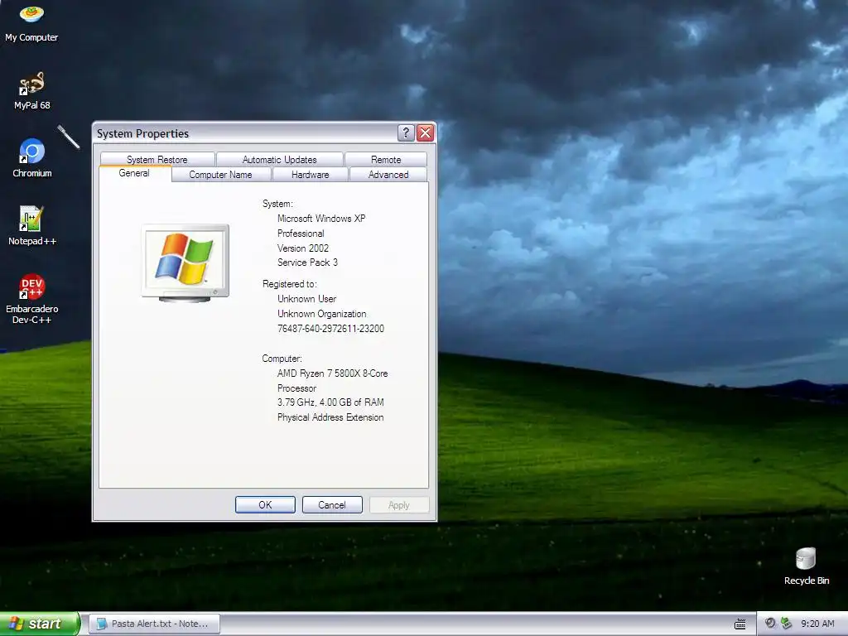Click the Windows XP monitor logo image
The image size is (848, 636).
185,263
